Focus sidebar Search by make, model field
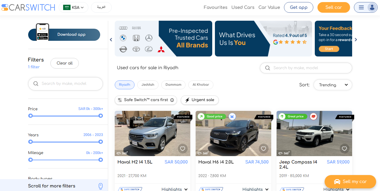Screen dimensions: 380x191 tap(66, 84)
